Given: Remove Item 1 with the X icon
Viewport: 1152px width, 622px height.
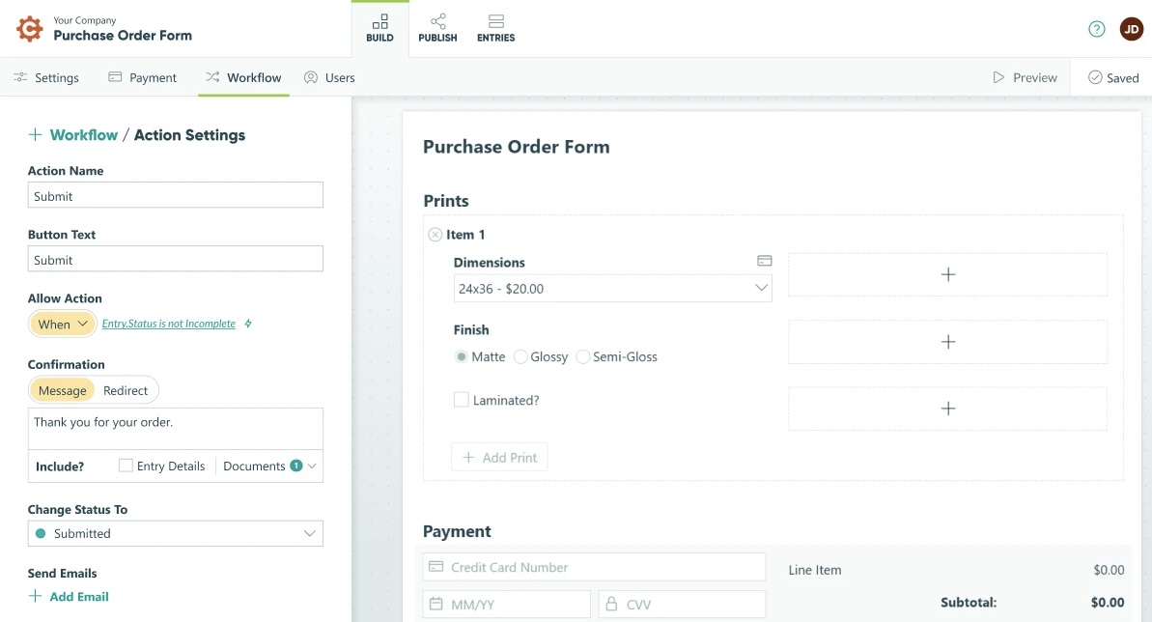Looking at the screenshot, I should tap(436, 235).
